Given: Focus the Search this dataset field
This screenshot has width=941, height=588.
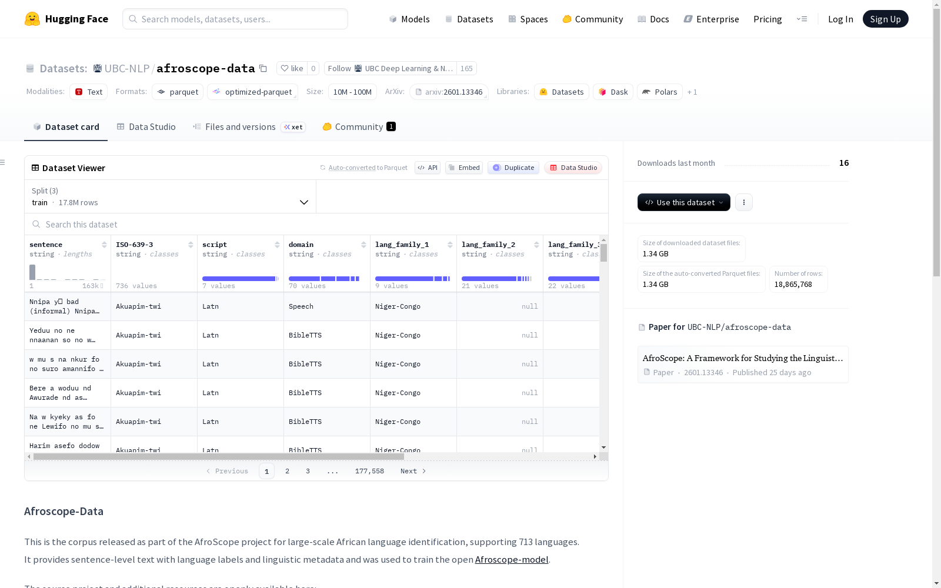Looking at the screenshot, I should [316, 224].
